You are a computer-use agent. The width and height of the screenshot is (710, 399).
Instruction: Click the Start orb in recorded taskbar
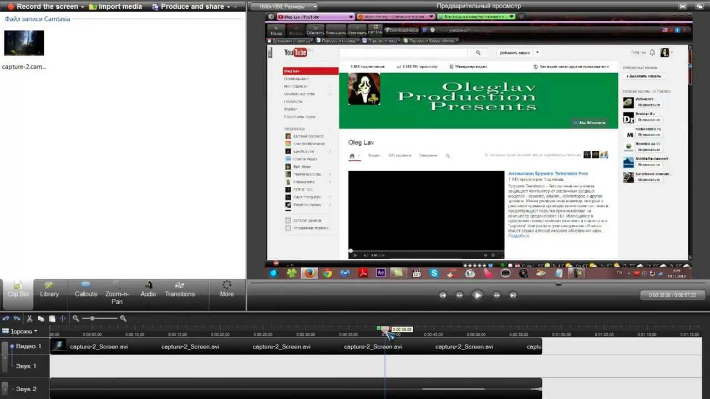pyautogui.click(x=273, y=273)
